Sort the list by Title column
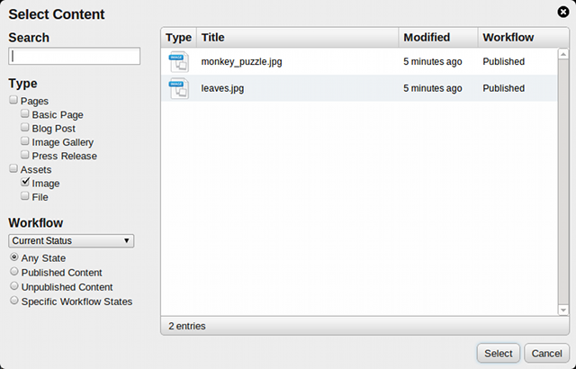The height and width of the screenshot is (369, 576). [297, 38]
